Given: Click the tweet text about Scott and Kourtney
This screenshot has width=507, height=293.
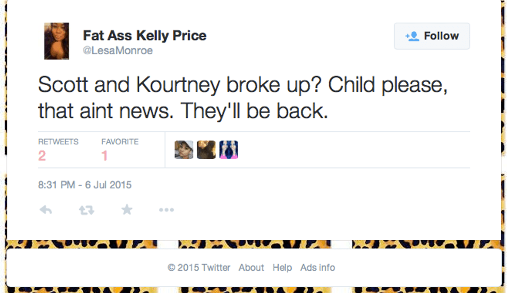Looking at the screenshot, I should [242, 98].
